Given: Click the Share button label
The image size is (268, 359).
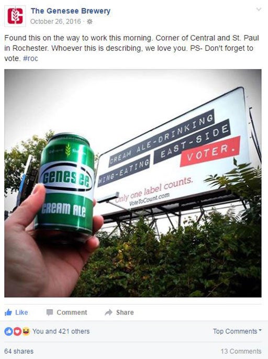Looking at the screenshot, I should [x=125, y=312].
